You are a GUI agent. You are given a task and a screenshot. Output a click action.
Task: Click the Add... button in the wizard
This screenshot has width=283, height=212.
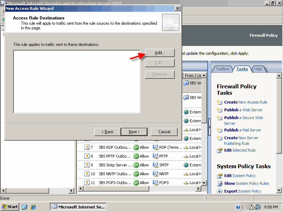pyautogui.click(x=160, y=53)
